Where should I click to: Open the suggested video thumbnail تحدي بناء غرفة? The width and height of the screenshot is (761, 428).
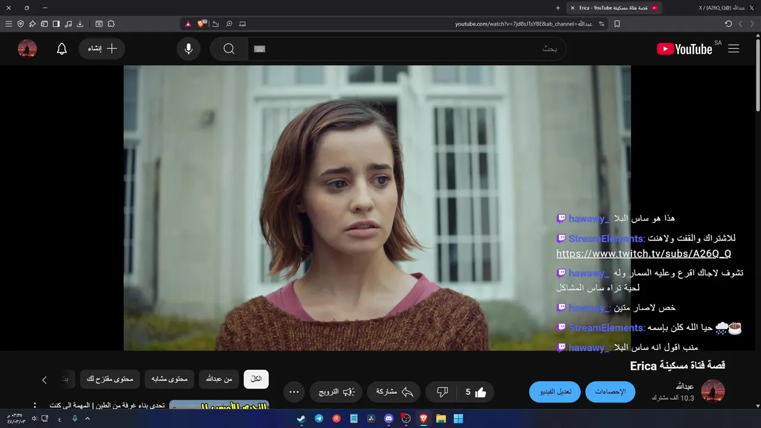tap(219, 405)
